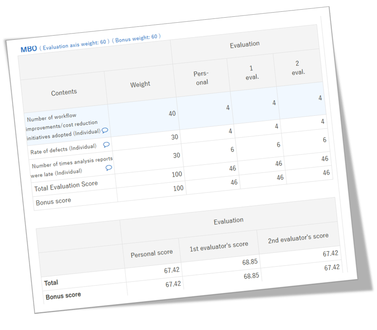This screenshot has width=377, height=330.
Task: Click 1 eval. 46 in Total Evaluation Score row
Action: [x=279, y=164]
